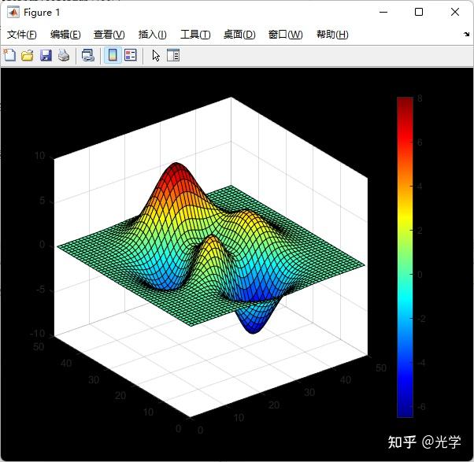The image size is (474, 462).
Task: Click the MATLAB logo in the title bar
Action: pyautogui.click(x=13, y=13)
